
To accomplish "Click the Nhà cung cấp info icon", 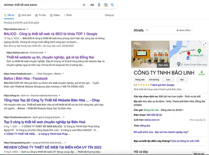I will [204, 120].
